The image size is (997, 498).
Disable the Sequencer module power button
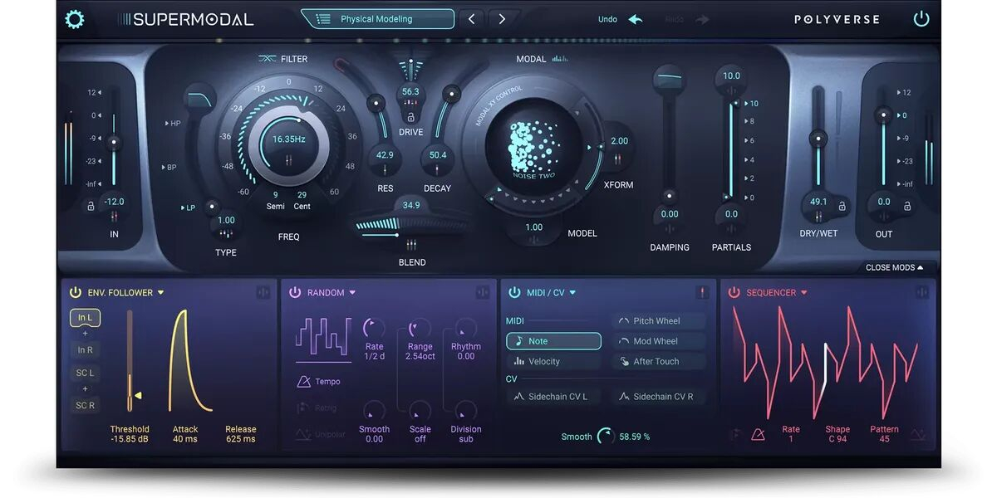[x=734, y=292]
